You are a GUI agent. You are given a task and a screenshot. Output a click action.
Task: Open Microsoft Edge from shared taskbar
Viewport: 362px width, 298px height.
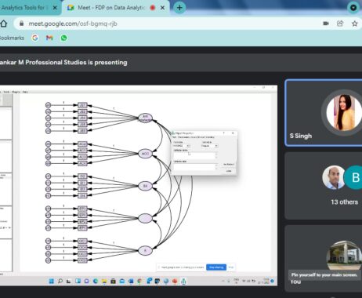pos(96,282)
